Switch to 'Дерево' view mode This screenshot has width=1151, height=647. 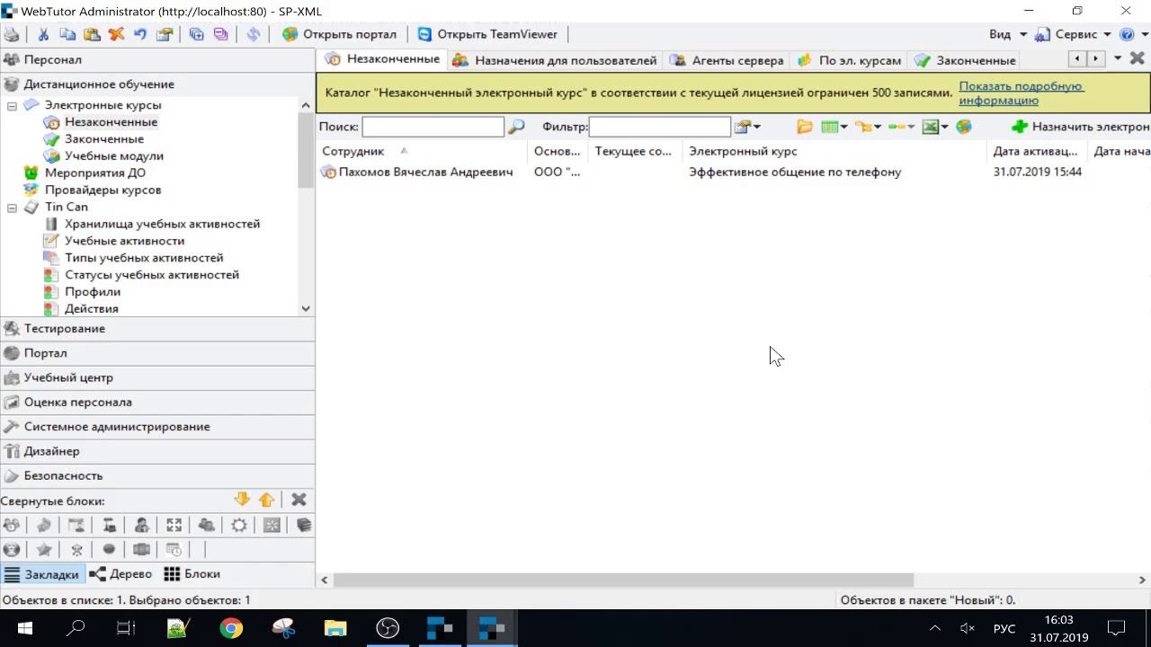pyautogui.click(x=121, y=574)
